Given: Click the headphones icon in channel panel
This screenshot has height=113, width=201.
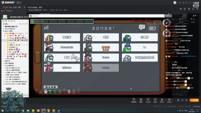Looking at the screenshot, I should click(6, 21).
